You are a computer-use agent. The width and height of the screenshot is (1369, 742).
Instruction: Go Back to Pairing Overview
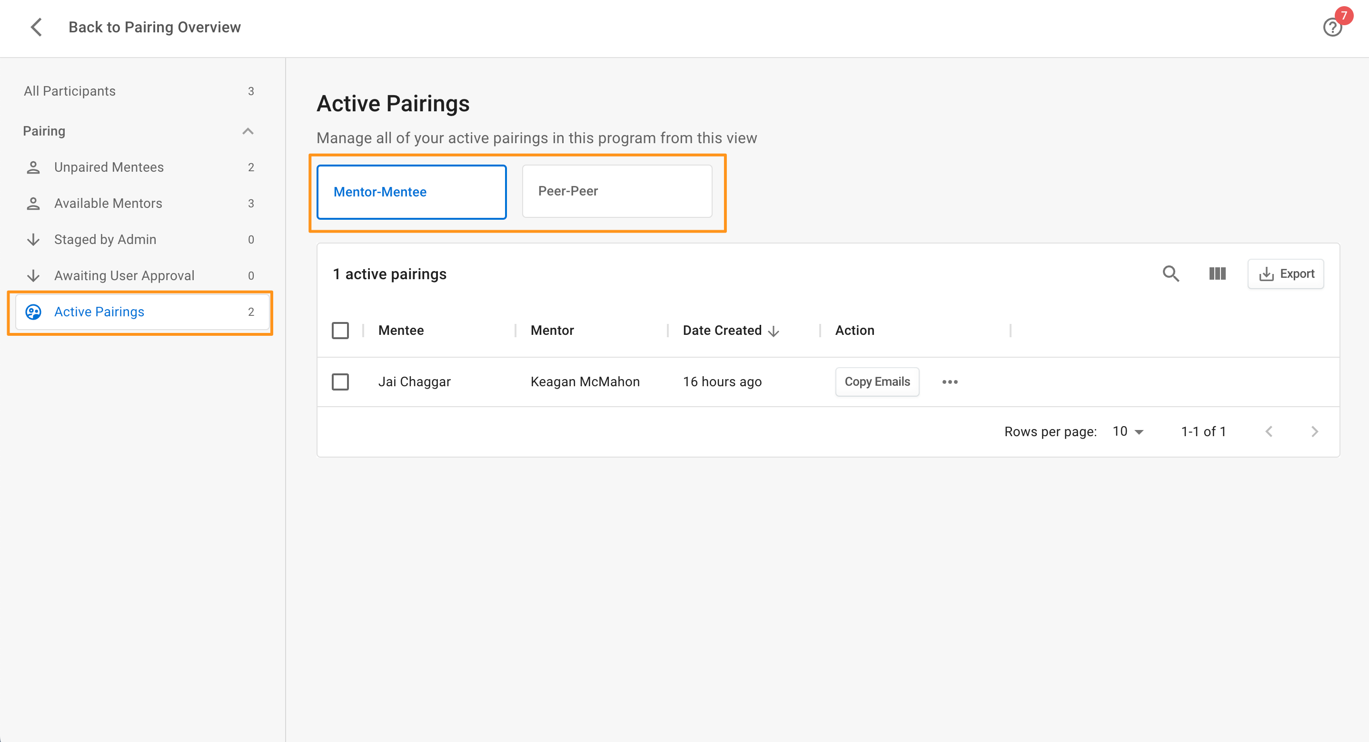[154, 27]
